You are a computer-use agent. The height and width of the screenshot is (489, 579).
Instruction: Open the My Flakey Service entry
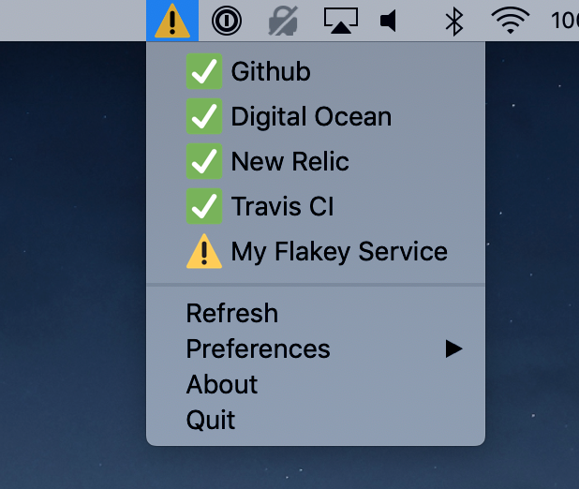(x=316, y=251)
